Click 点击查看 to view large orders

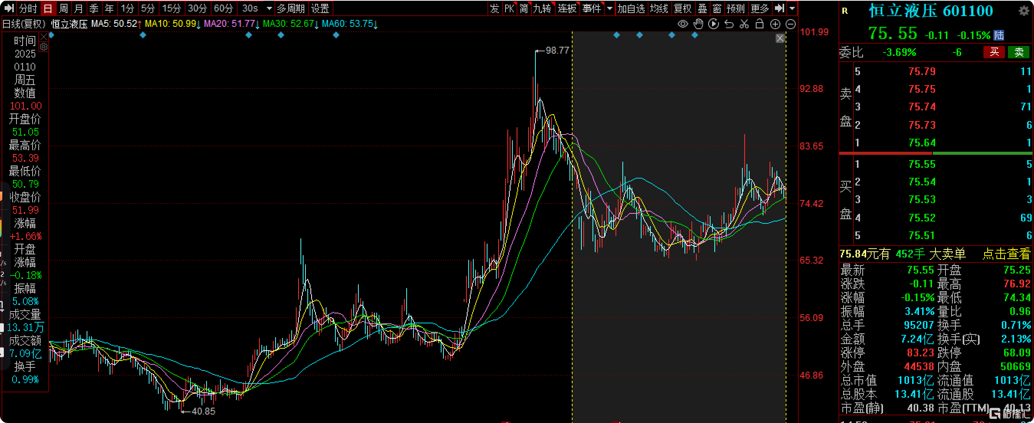(1006, 254)
